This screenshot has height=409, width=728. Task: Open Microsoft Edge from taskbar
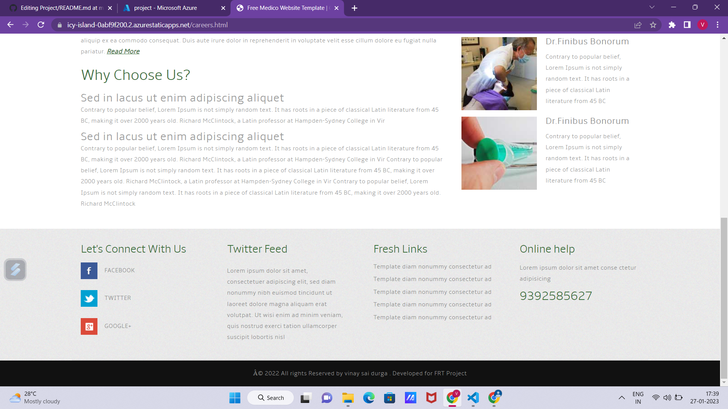click(369, 398)
